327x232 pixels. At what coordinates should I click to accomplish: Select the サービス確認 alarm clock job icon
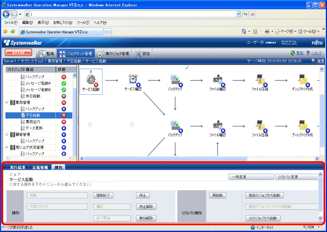click(x=133, y=80)
